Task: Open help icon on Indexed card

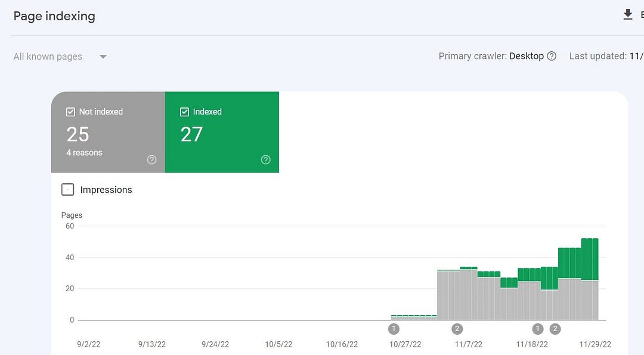Action: (266, 159)
